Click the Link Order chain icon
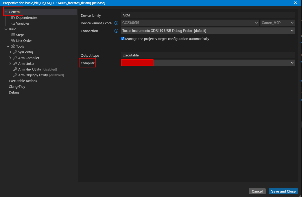This screenshot has width=302, height=197. click(x=13, y=40)
